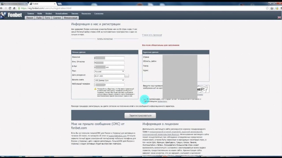Open a new browser tab
The width and height of the screenshot is (282, 158).
click(x=59, y=4)
